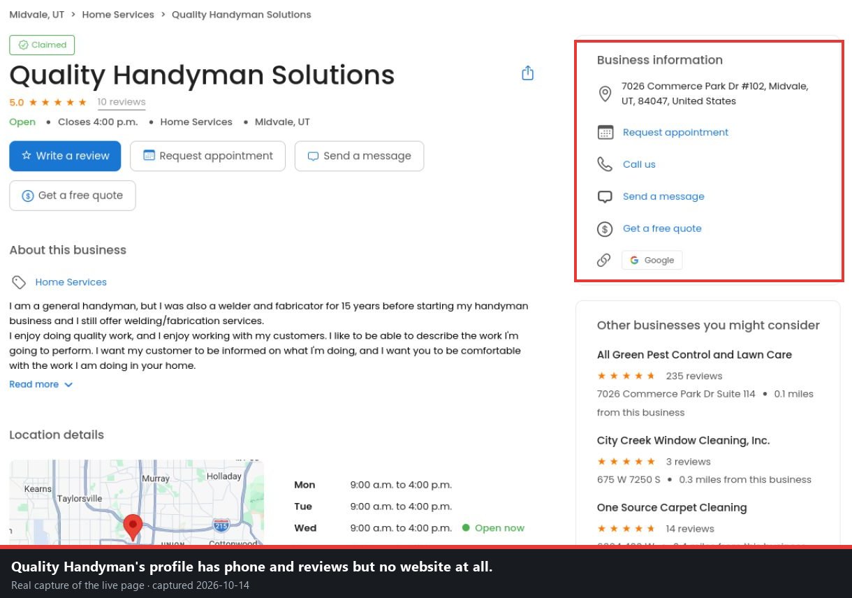The width and height of the screenshot is (852, 598).
Task: Click the About this business heading
Action: [x=68, y=250]
